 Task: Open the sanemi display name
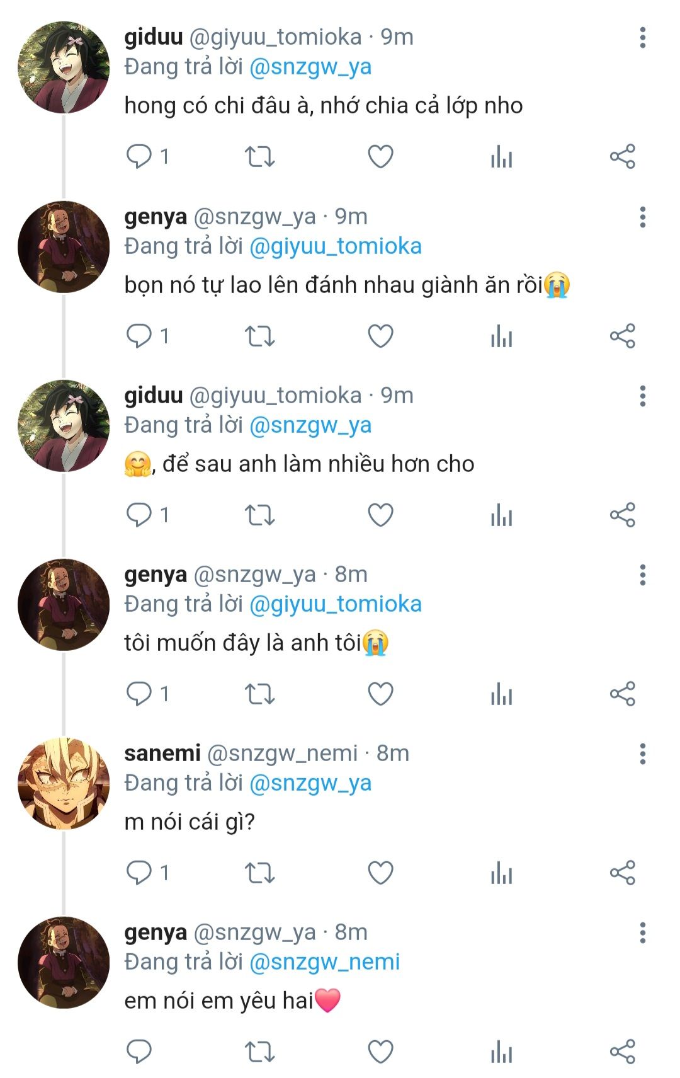tap(162, 753)
